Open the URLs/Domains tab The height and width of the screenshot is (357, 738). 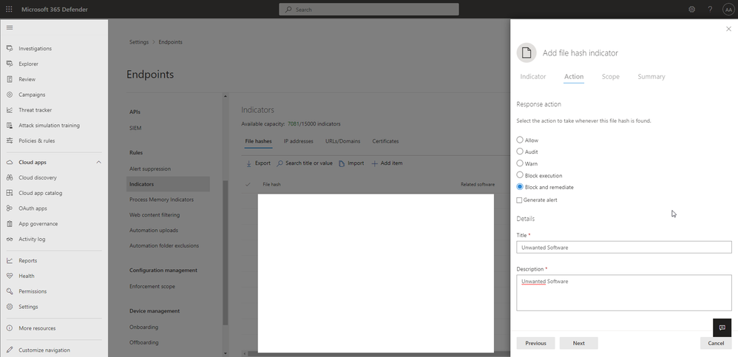342,141
